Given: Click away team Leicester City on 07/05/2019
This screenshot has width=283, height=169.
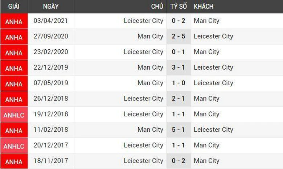Looking at the screenshot, I should [x=213, y=83].
